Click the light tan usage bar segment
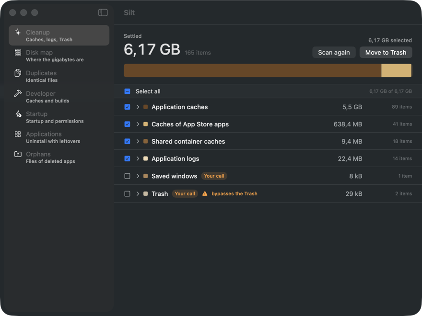 coord(396,70)
